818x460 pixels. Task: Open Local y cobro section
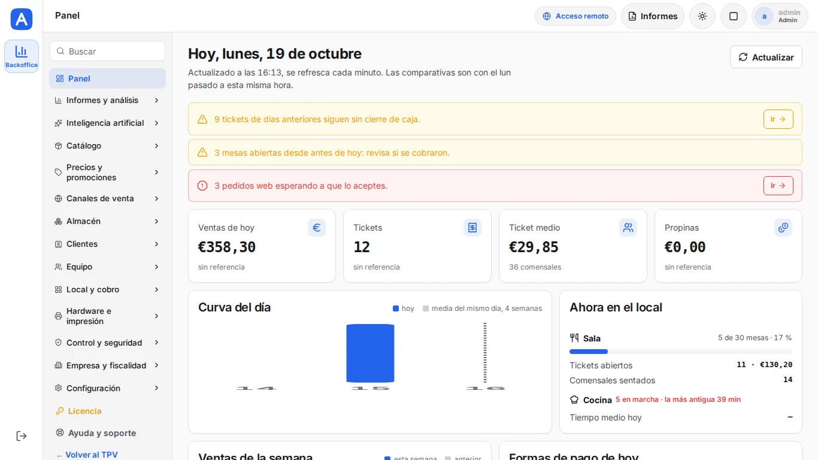[107, 290]
